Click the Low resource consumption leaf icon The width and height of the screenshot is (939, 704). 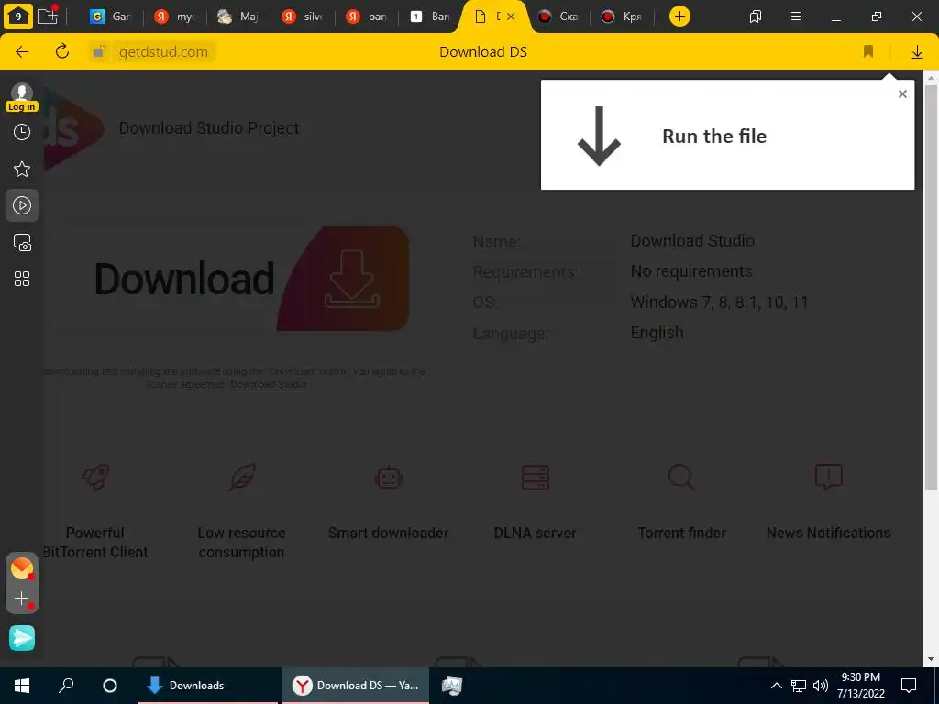242,477
